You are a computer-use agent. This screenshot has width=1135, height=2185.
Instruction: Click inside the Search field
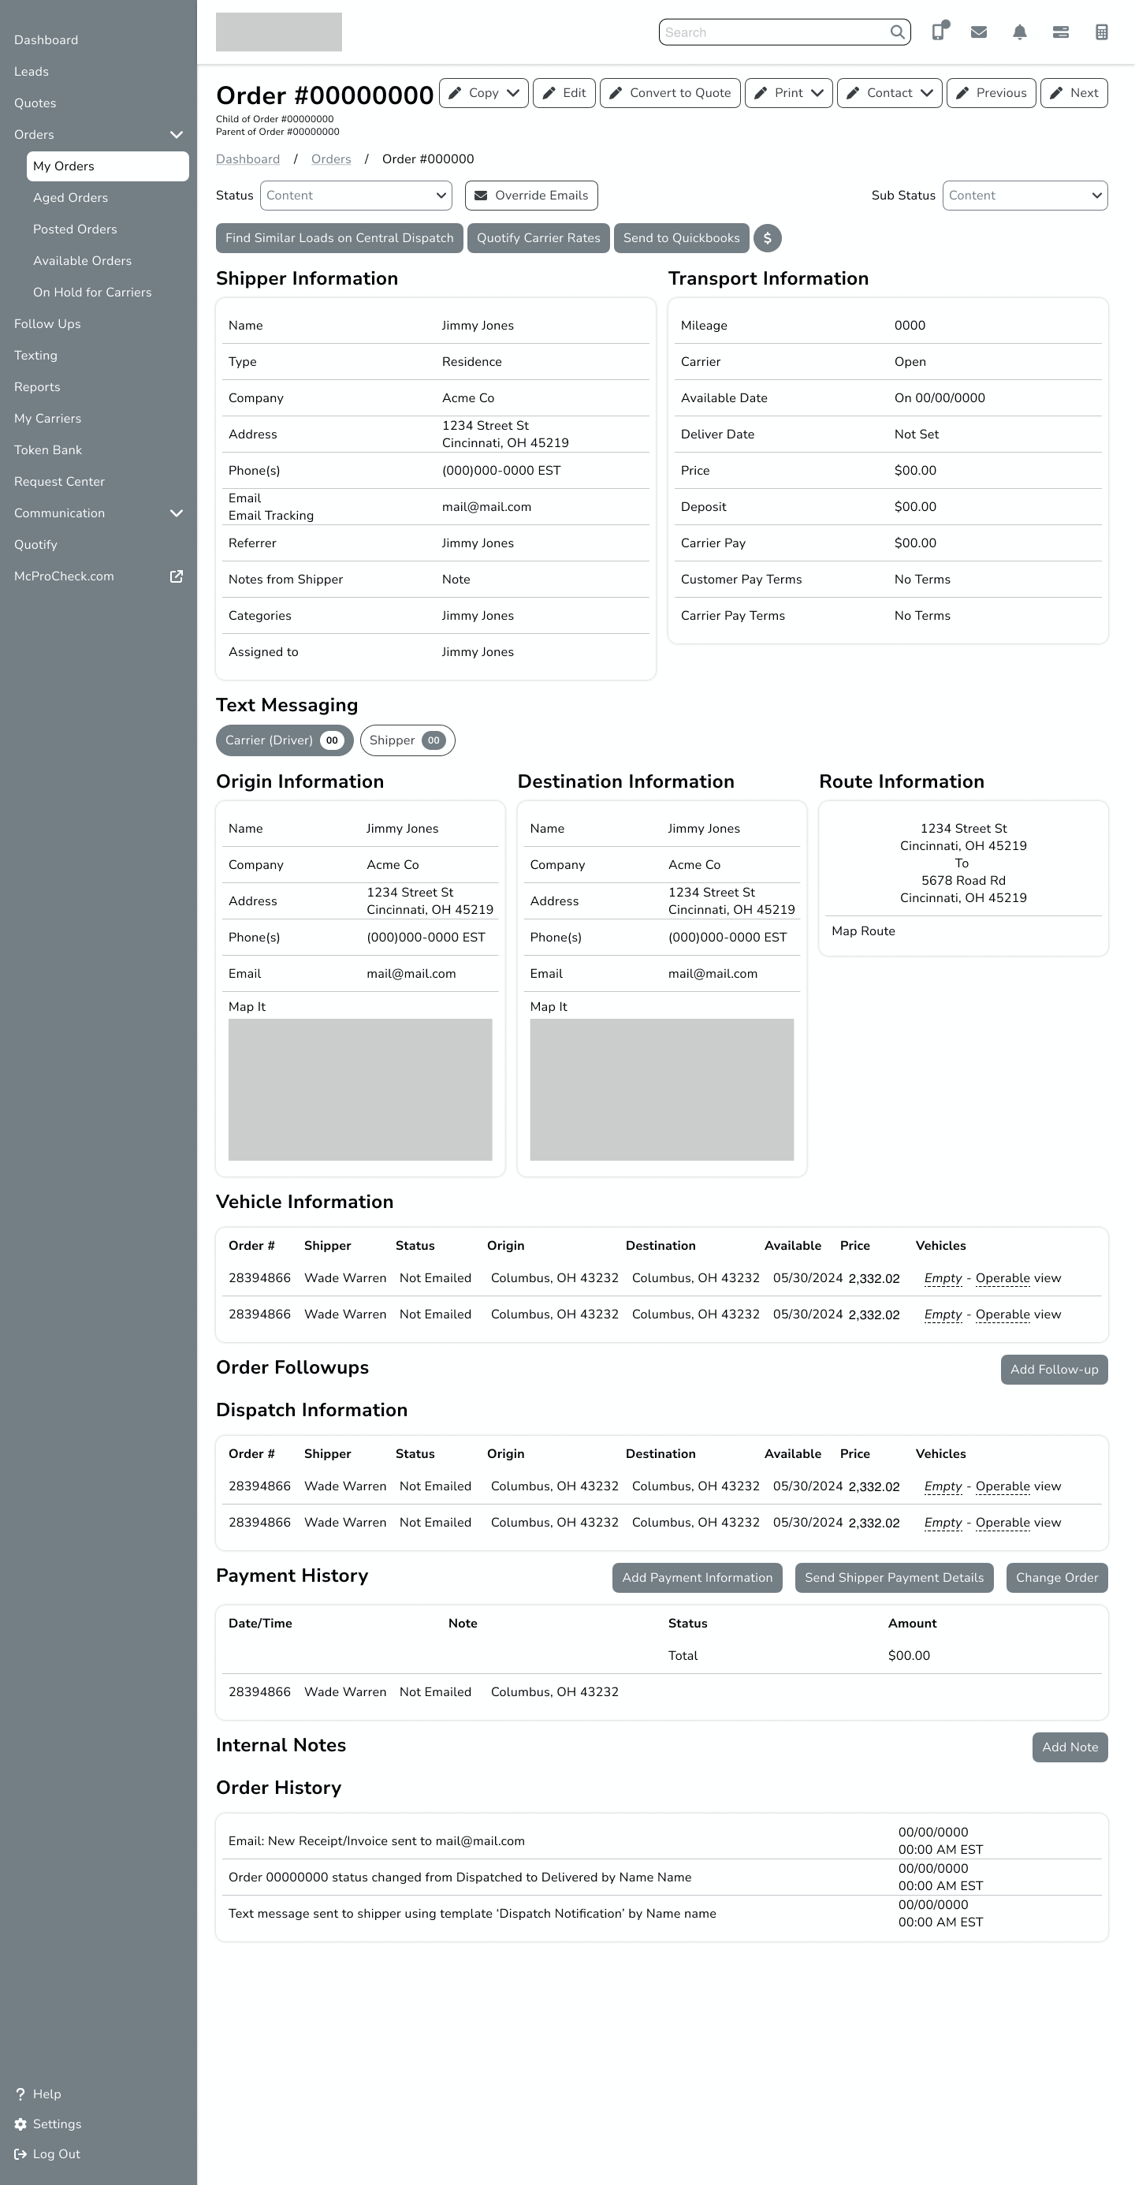click(x=773, y=32)
